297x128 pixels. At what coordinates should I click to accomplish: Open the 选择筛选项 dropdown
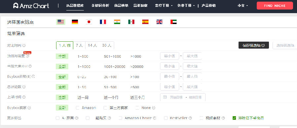click(x=285, y=45)
